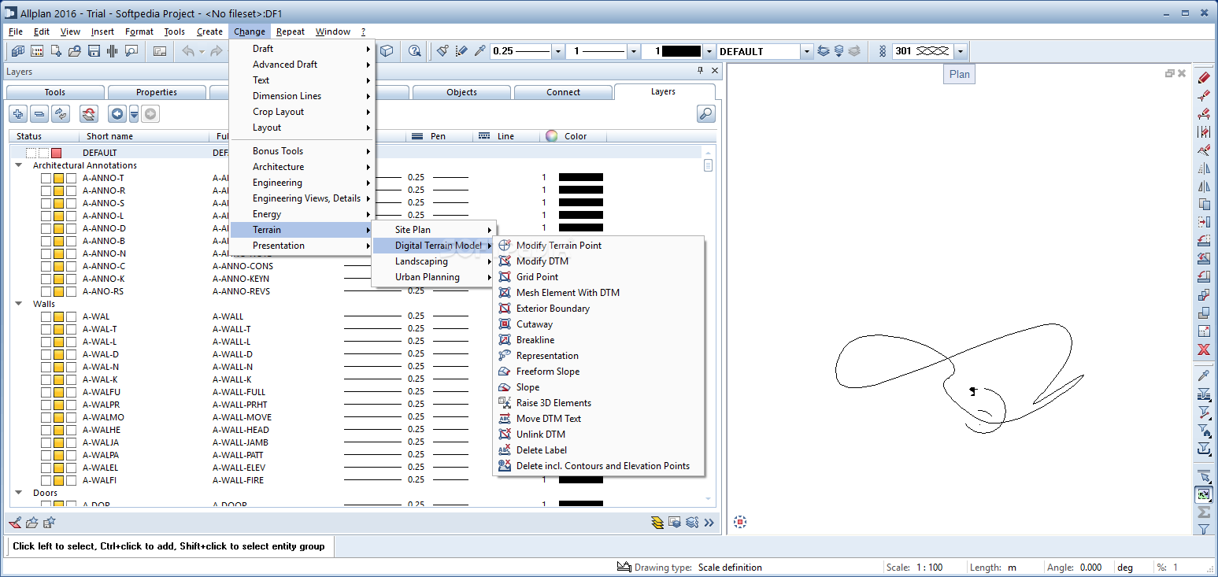Collapse the Architectural Annotations group
1218x577 pixels.
[19, 165]
